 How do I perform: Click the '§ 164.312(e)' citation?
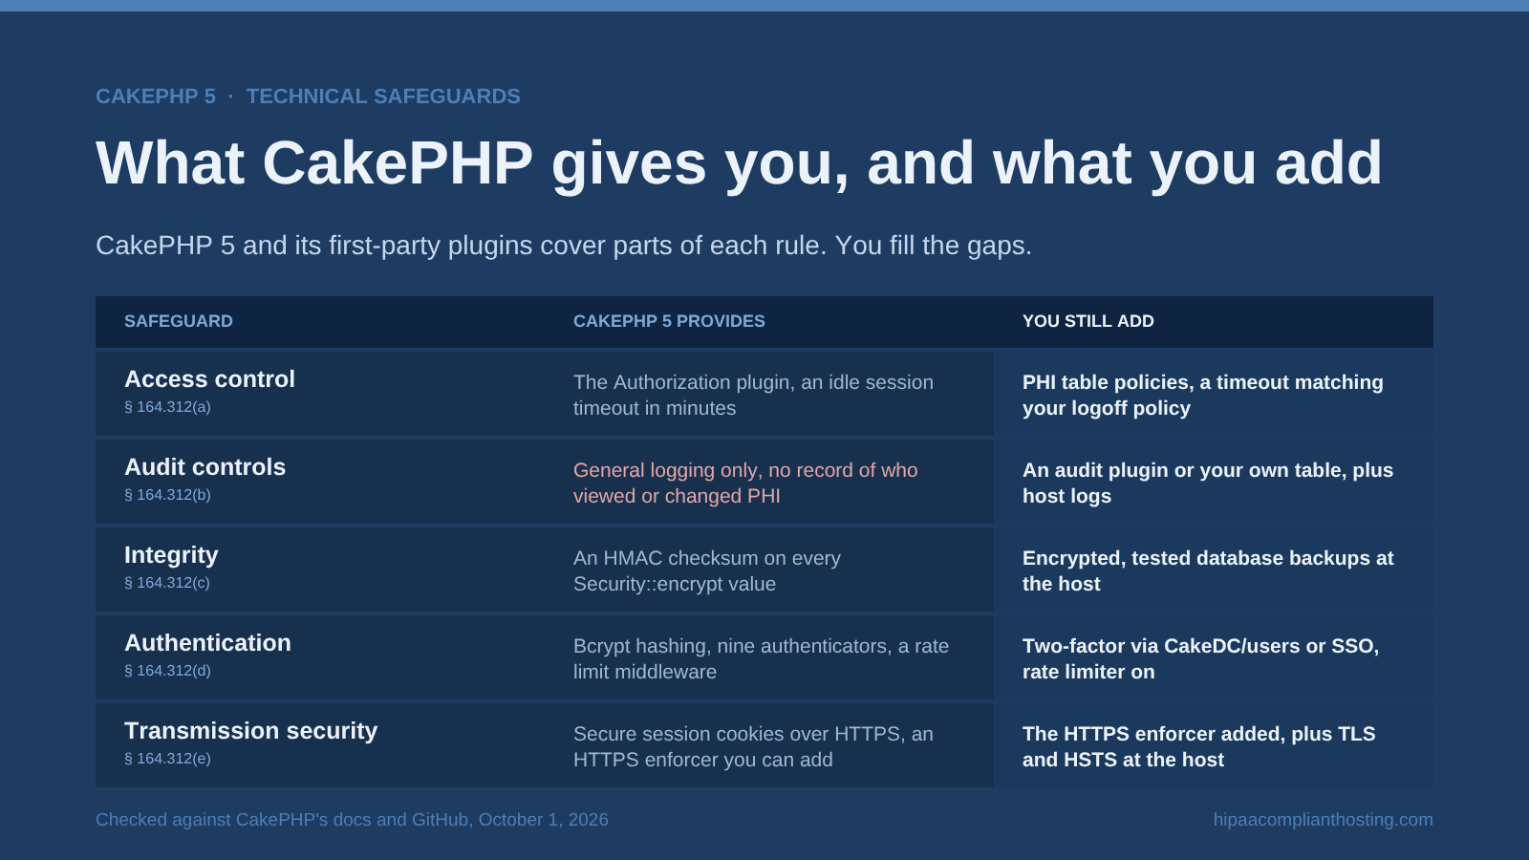coord(167,759)
